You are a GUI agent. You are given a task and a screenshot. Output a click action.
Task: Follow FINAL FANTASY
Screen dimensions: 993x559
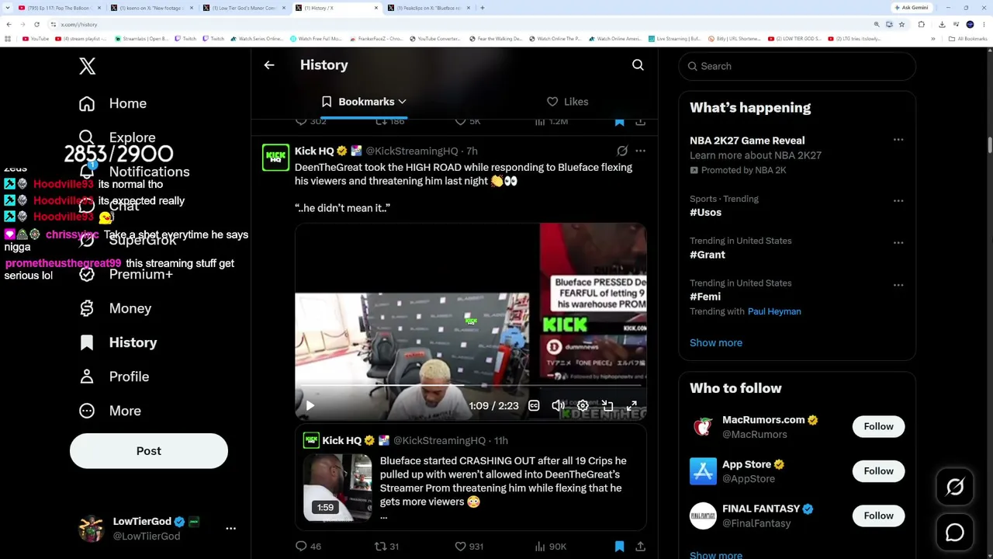(878, 516)
